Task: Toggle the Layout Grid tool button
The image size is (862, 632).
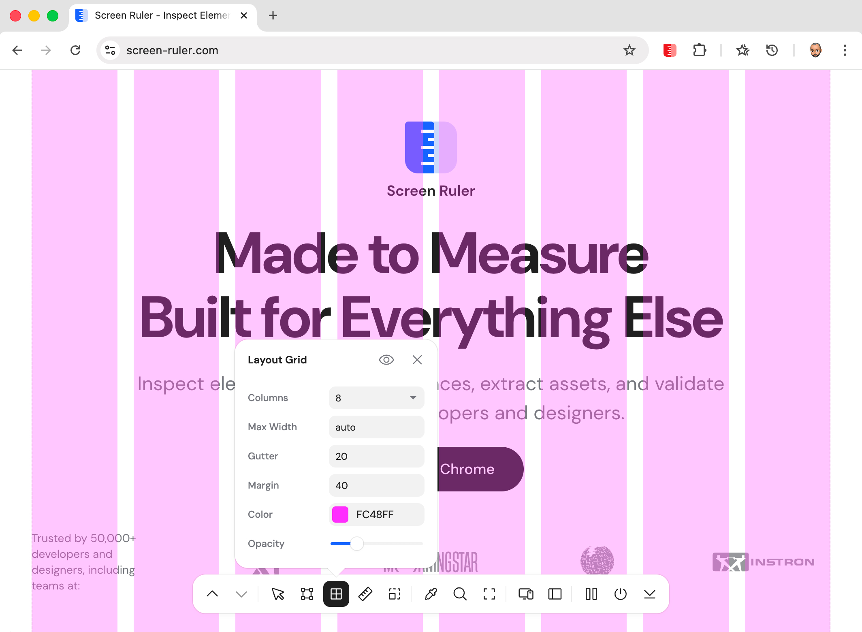Action: click(336, 594)
